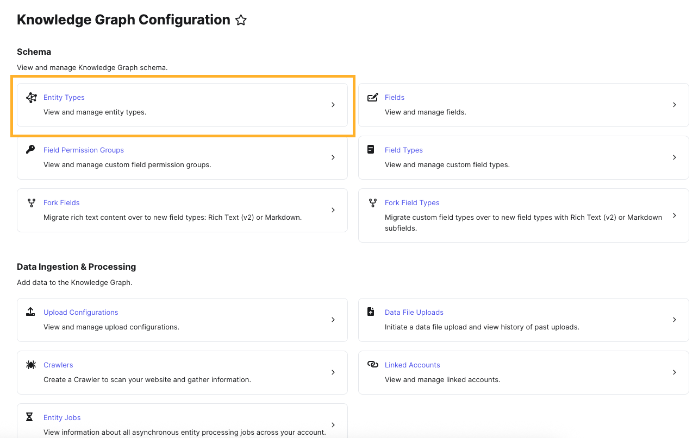Click 'View and manage fields.' description
The height and width of the screenshot is (438, 699).
pyautogui.click(x=426, y=112)
